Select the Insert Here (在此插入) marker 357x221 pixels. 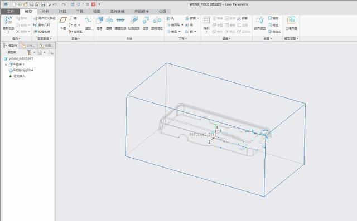click(17, 76)
